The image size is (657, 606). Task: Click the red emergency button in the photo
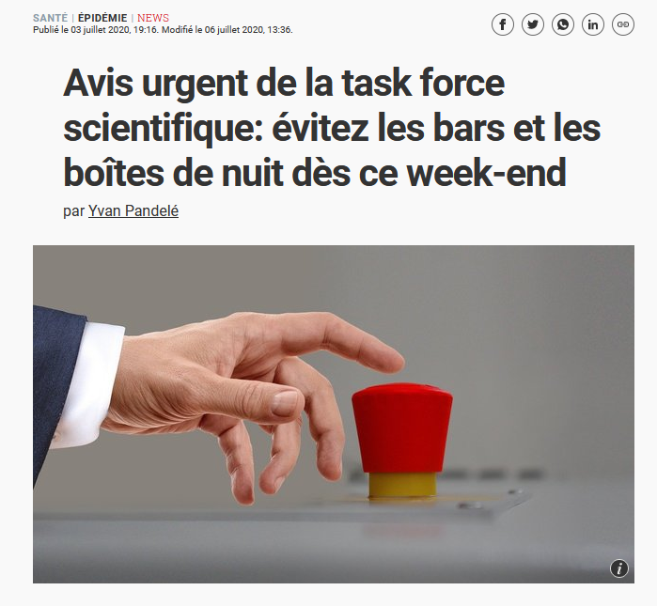pos(402,427)
